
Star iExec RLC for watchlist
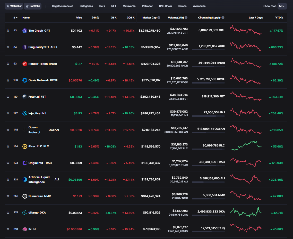coord(8,146)
